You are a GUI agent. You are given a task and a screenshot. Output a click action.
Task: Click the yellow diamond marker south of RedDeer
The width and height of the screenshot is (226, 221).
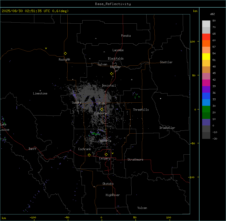click(x=112, y=73)
